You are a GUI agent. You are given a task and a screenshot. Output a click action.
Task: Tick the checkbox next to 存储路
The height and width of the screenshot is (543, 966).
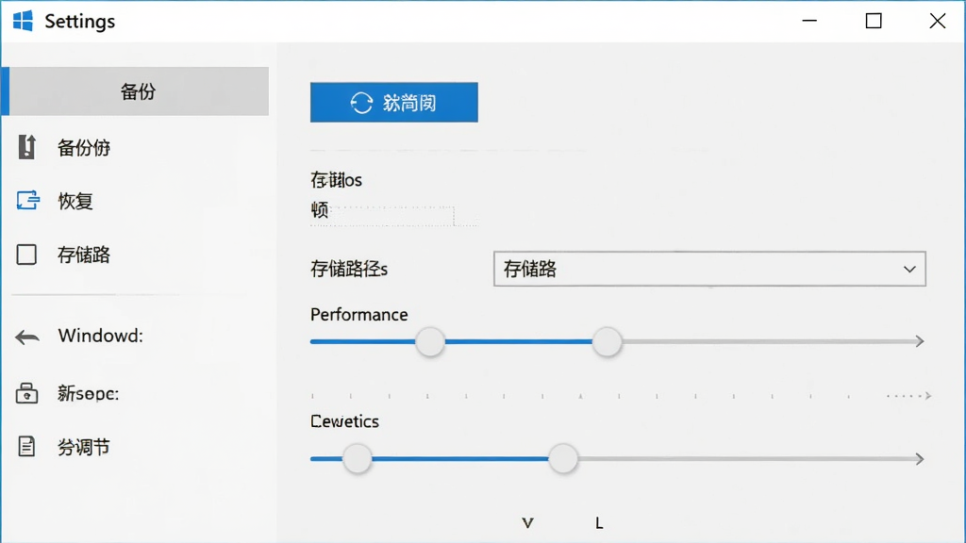click(x=26, y=255)
